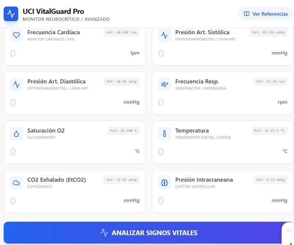294x245 pixels.
Task: Focus the Frecuencia Cardíaca value field
Action: point(66,54)
